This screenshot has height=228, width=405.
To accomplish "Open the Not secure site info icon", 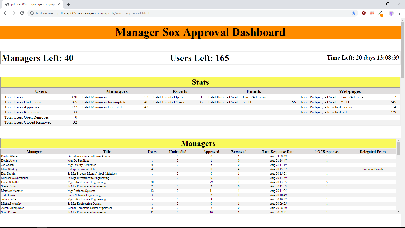I will click(x=32, y=13).
